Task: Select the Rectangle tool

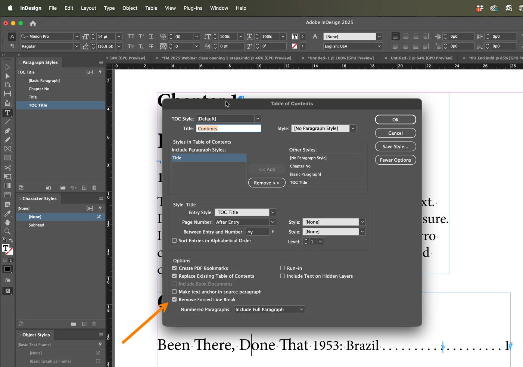Action: (x=7, y=158)
